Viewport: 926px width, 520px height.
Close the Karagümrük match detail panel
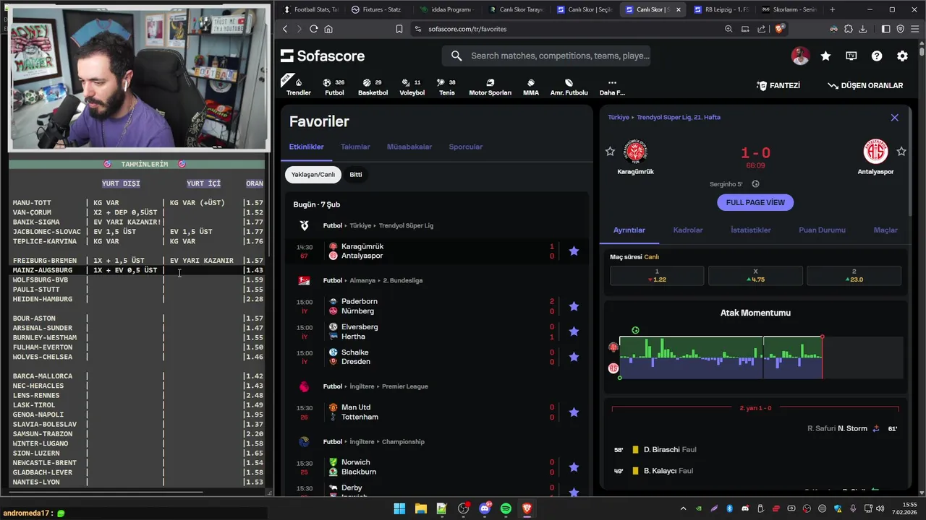coord(894,118)
